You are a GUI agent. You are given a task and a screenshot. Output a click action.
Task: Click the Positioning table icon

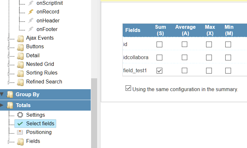[20, 132]
